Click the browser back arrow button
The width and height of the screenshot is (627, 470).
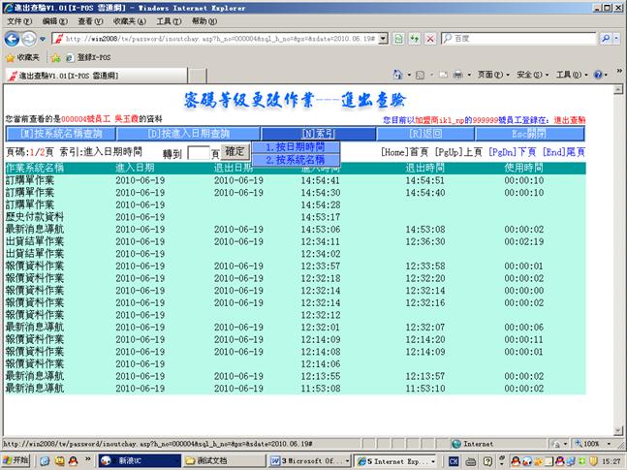tap(13, 39)
